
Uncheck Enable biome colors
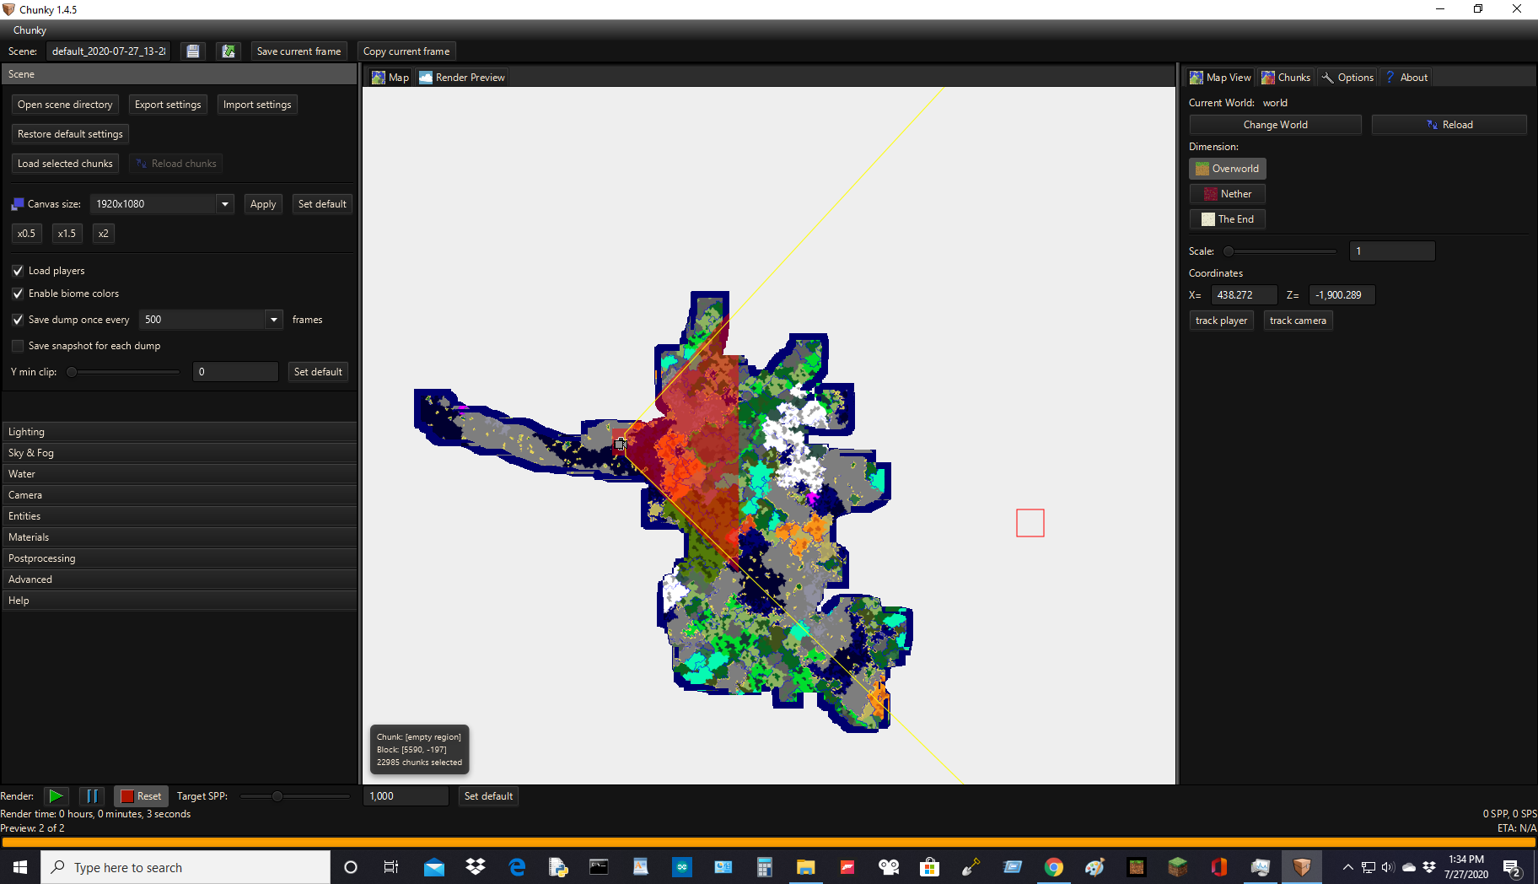[18, 294]
